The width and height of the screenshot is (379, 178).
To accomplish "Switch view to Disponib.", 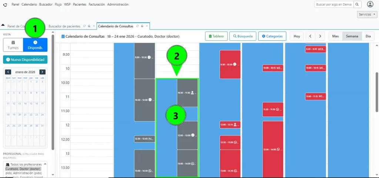I will point(35,45).
